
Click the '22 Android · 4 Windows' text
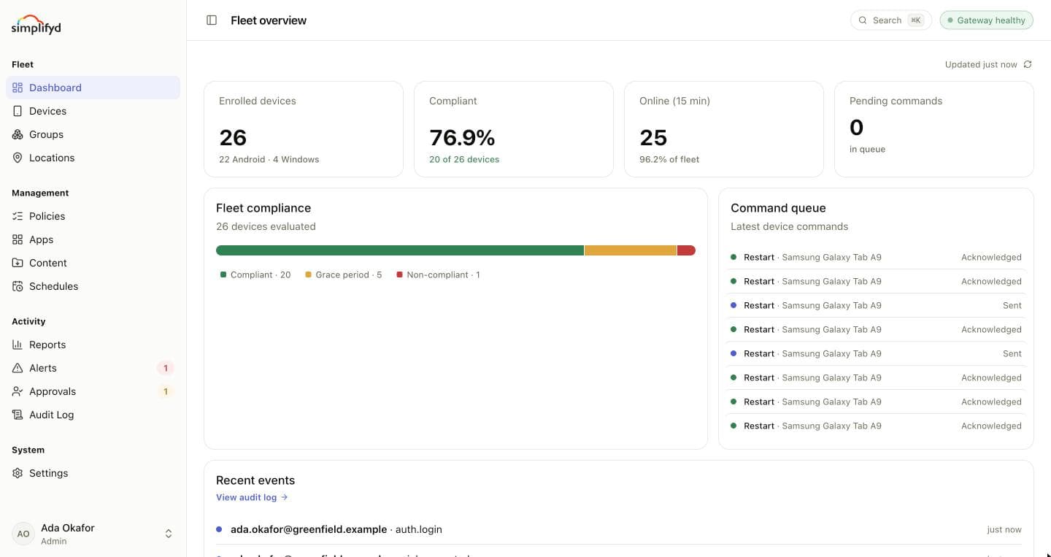point(269,159)
